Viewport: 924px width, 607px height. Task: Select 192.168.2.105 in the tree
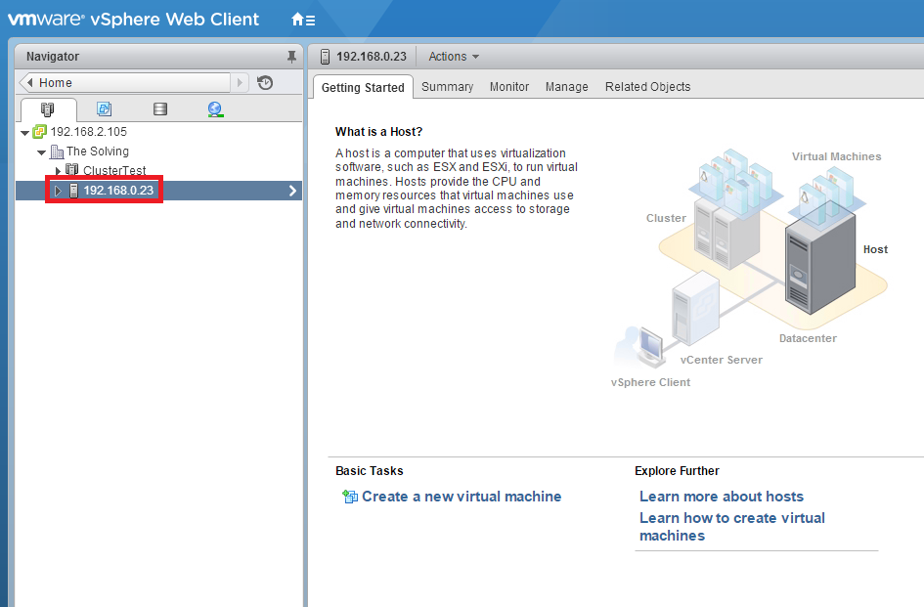[x=88, y=131]
